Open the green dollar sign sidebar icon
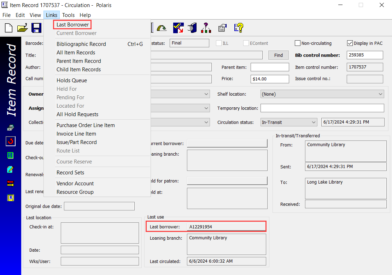 tap(11, 155)
